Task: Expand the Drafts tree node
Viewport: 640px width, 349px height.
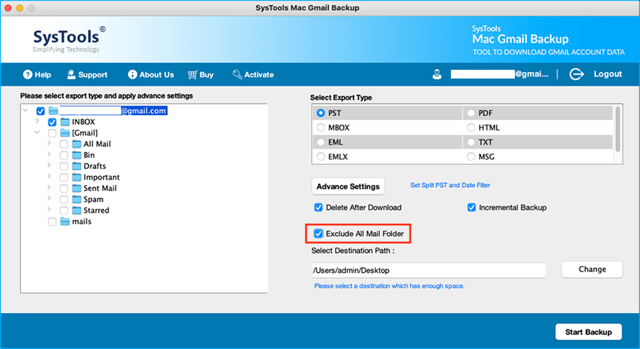Action: pyautogui.click(x=49, y=165)
